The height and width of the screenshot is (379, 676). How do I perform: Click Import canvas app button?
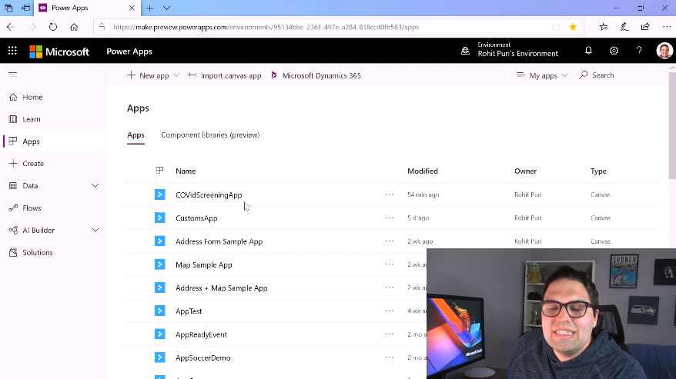(225, 75)
